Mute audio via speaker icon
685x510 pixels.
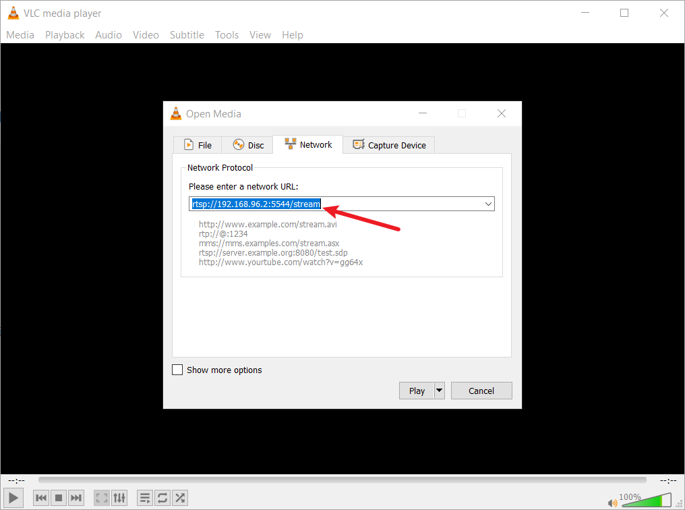pos(612,503)
